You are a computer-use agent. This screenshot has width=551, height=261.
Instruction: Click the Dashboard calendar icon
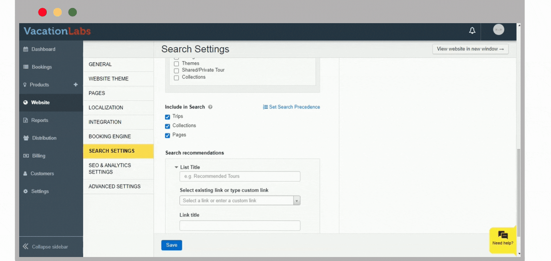(26, 49)
